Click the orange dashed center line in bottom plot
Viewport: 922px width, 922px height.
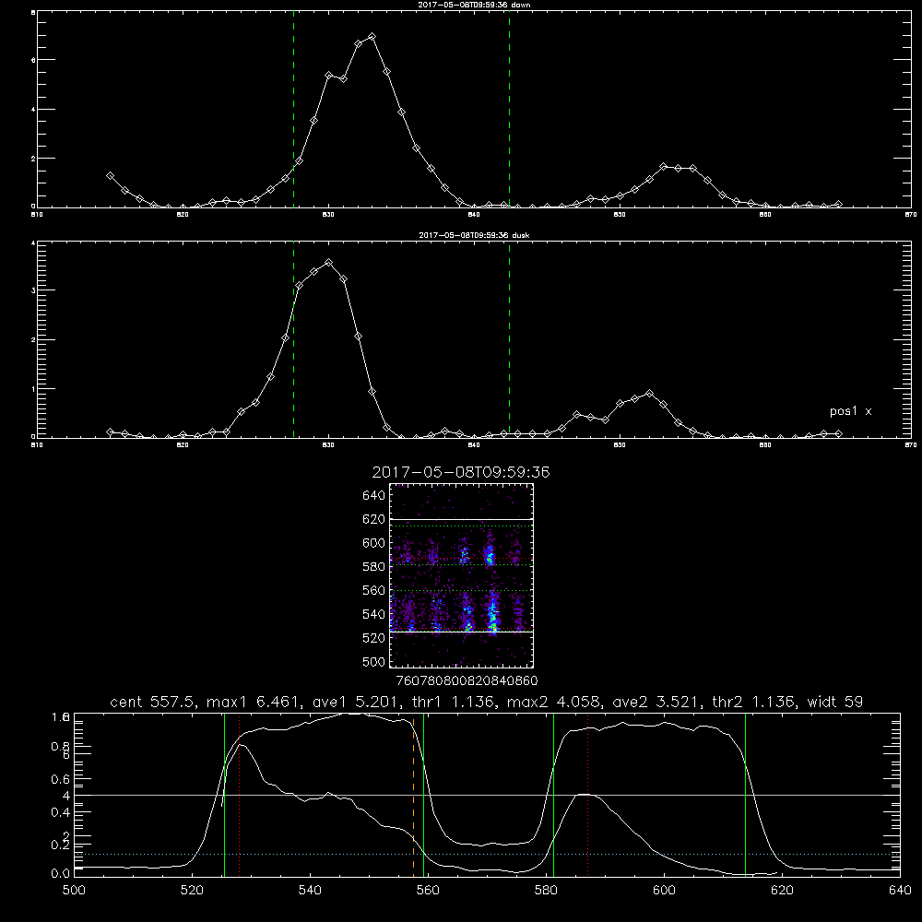point(413,795)
